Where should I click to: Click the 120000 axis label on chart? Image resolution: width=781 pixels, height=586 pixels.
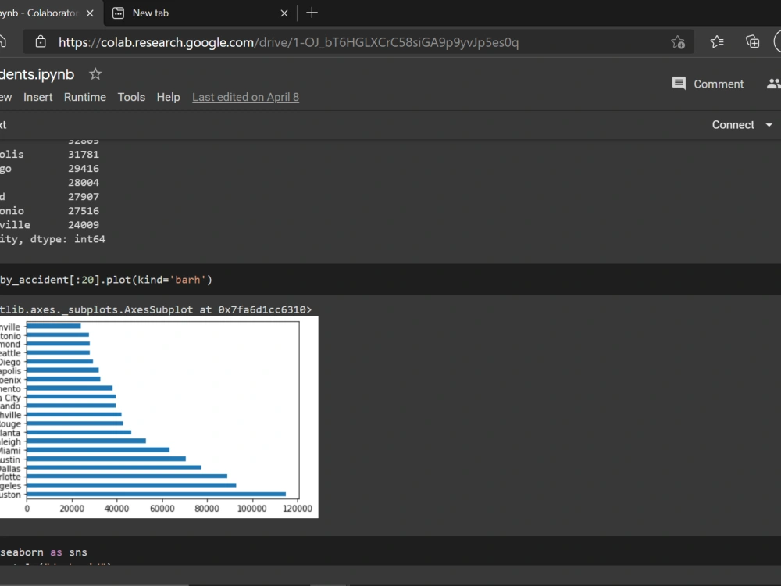pos(298,509)
